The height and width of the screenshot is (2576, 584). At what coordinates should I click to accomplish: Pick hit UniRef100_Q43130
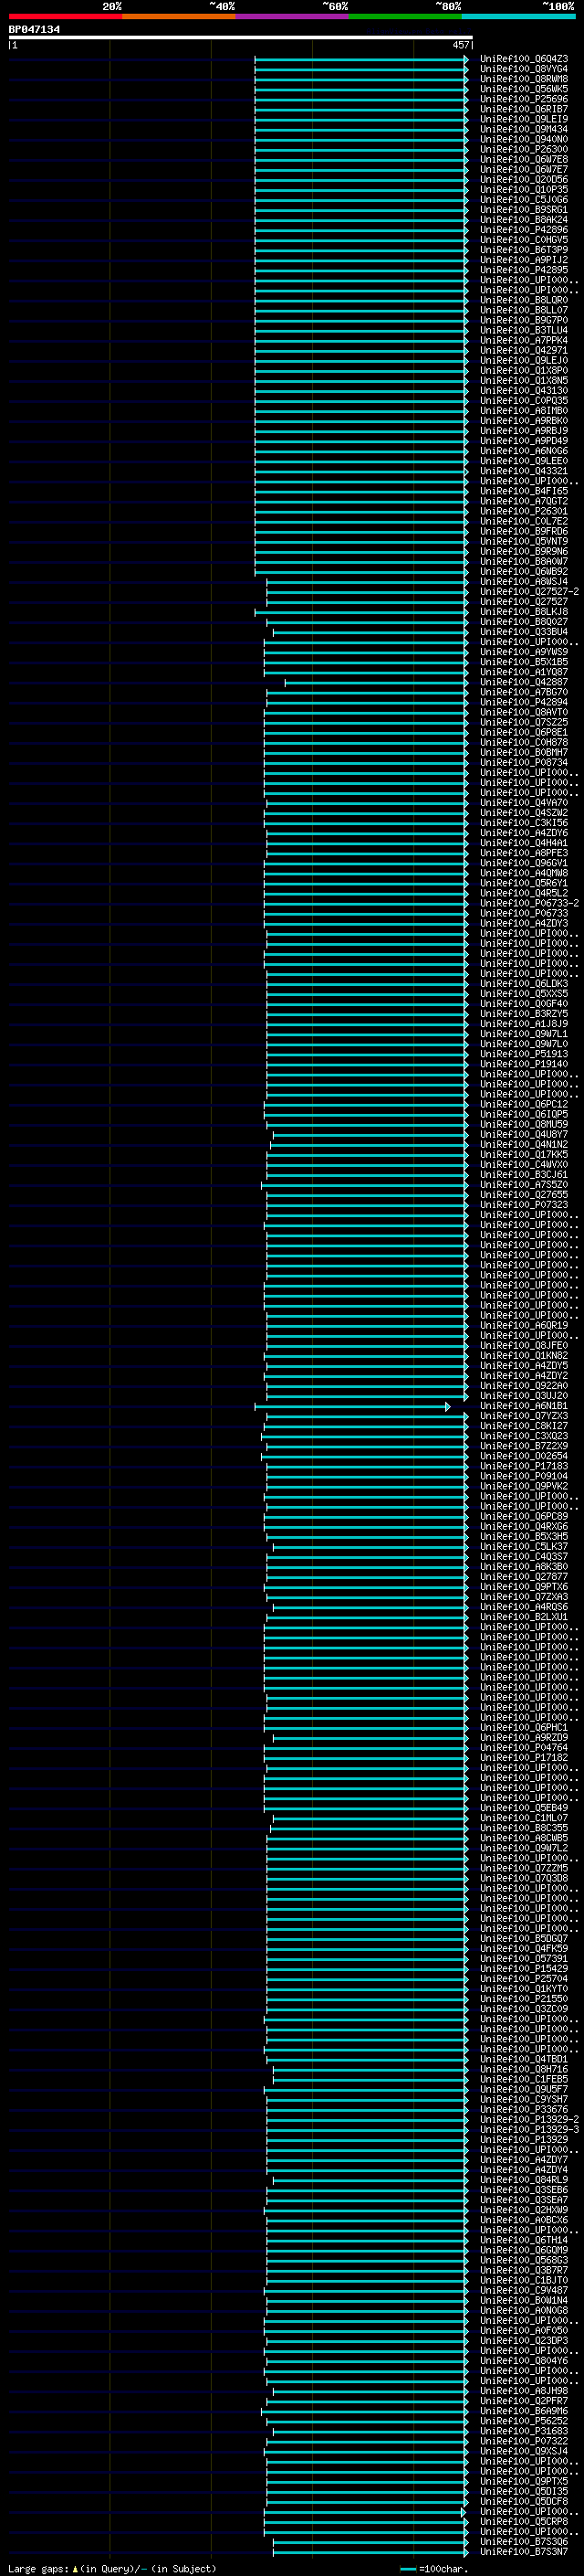pyautogui.click(x=524, y=390)
